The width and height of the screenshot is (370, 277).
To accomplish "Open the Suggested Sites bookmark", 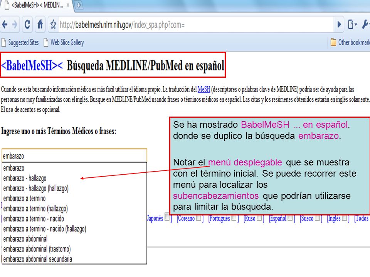I will click(20, 42).
